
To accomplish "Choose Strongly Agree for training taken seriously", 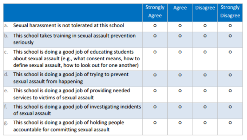I will tap(155, 36).
